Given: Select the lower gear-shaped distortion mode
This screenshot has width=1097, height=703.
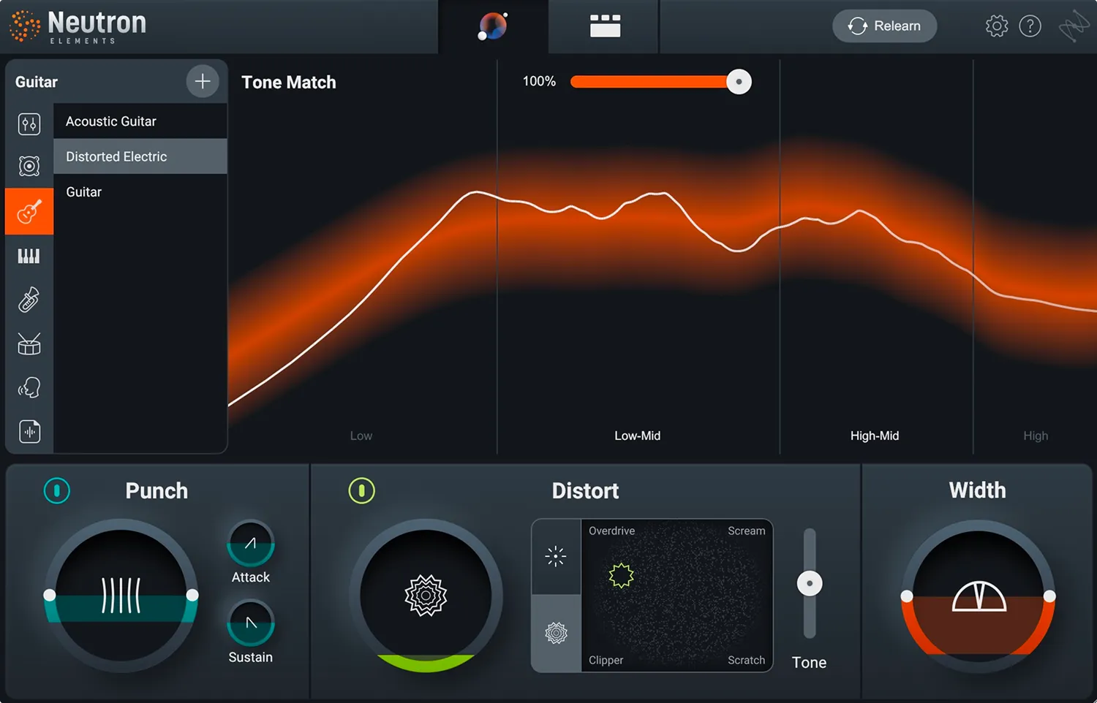Looking at the screenshot, I should (556, 633).
